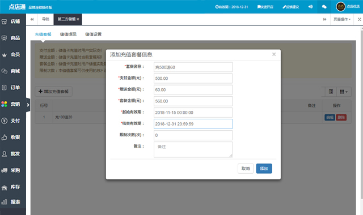Close the 添加充值套餐信息 dialog
This screenshot has width=363, height=215.
tap(274, 54)
